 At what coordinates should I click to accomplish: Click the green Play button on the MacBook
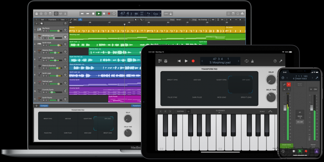[x=99, y=14]
